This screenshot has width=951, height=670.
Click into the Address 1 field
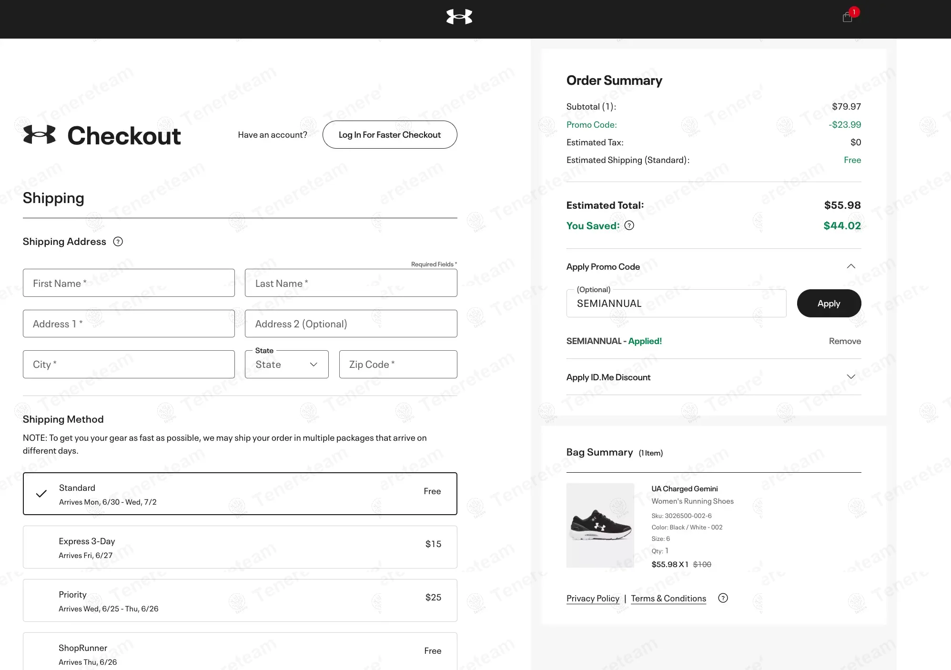[x=129, y=324]
